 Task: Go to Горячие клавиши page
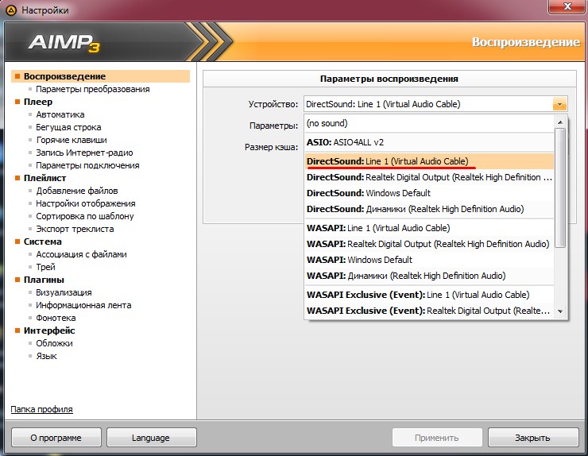pyautogui.click(x=72, y=140)
